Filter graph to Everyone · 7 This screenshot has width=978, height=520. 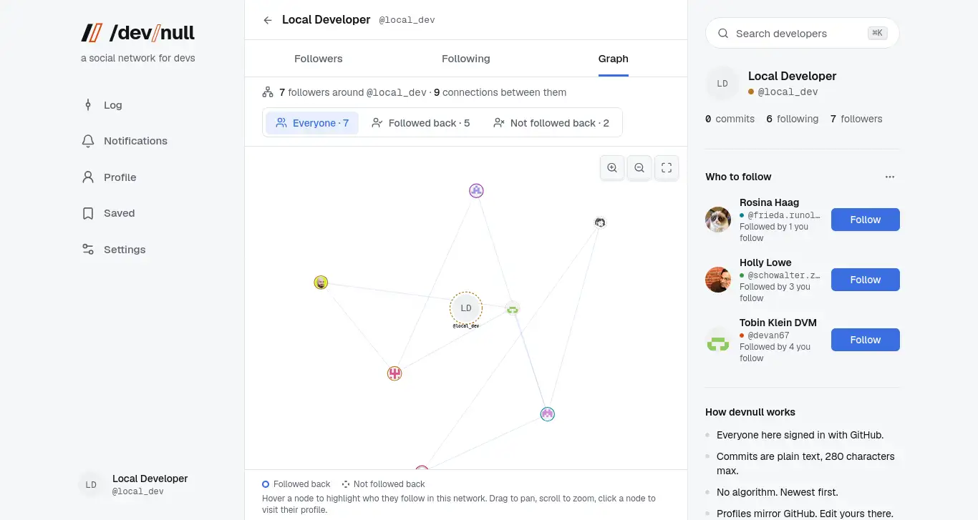[x=312, y=123]
